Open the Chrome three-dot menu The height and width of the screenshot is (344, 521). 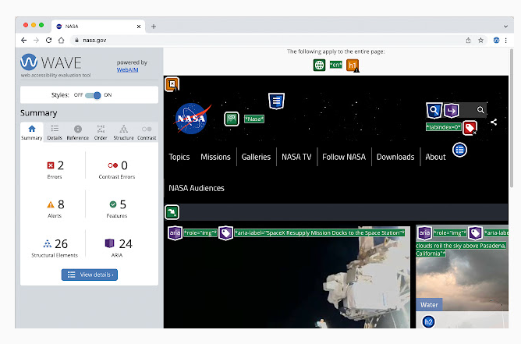pyautogui.click(x=505, y=41)
